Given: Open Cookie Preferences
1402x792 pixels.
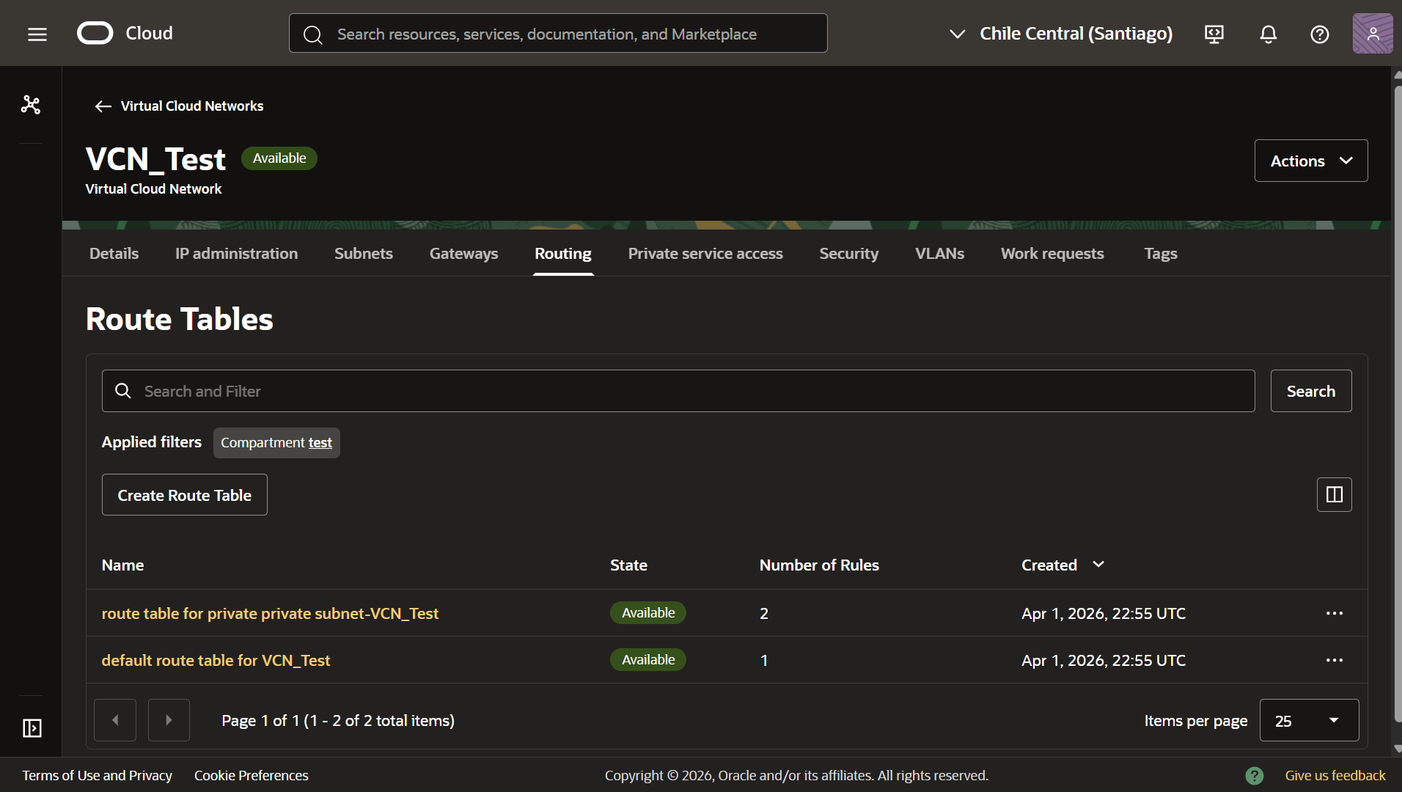Looking at the screenshot, I should (252, 776).
